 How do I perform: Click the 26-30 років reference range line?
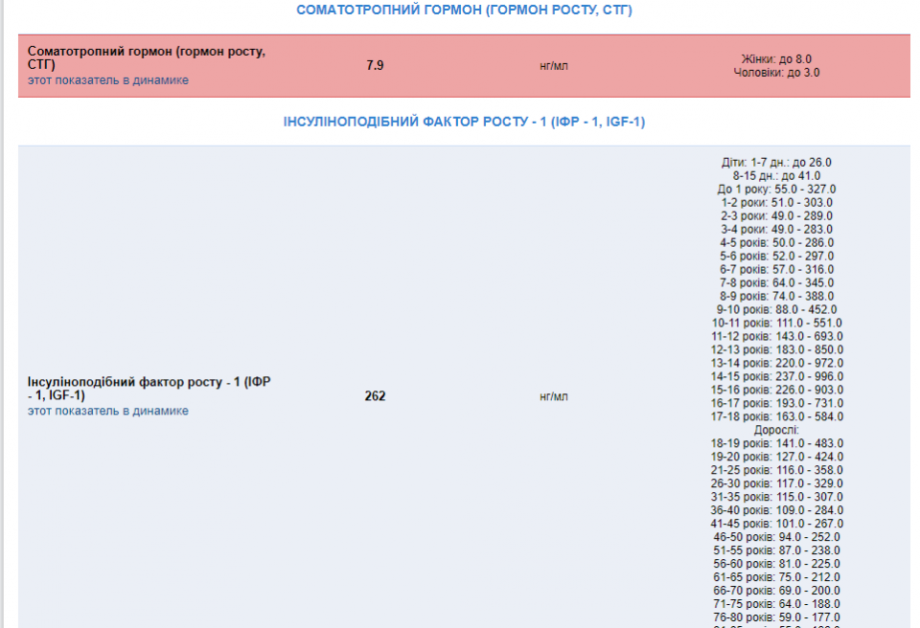776,483
